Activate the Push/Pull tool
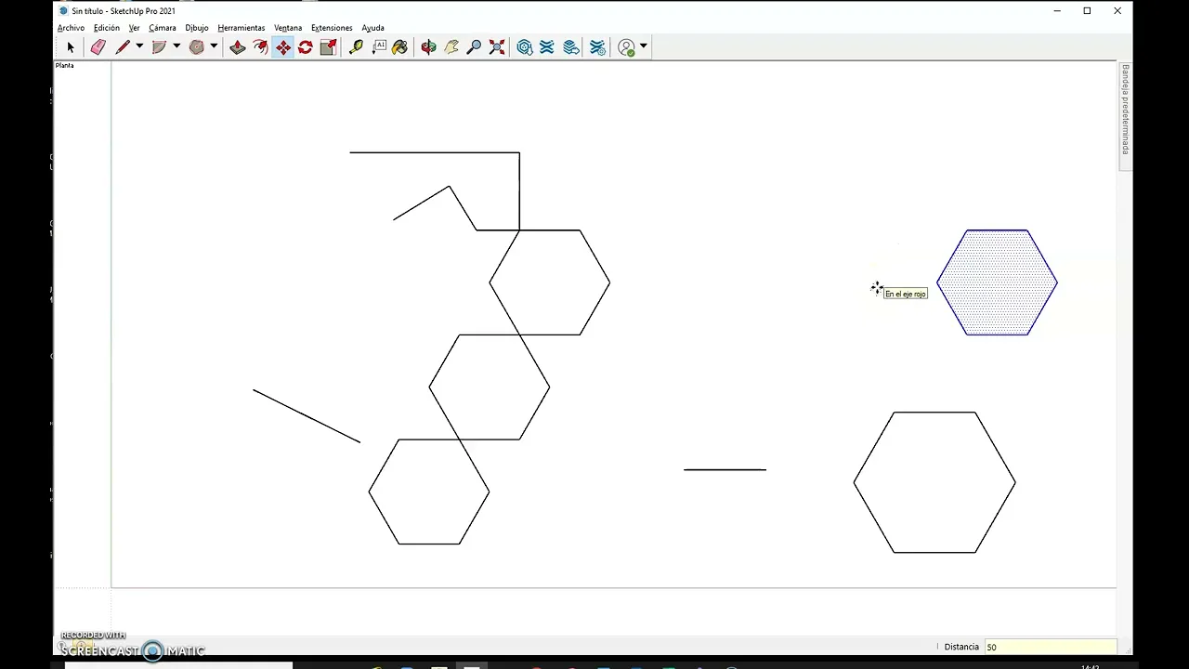 (238, 47)
